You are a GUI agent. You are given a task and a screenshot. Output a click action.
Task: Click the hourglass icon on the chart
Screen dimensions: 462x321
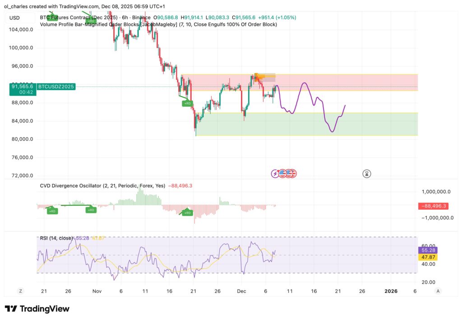click(367, 173)
